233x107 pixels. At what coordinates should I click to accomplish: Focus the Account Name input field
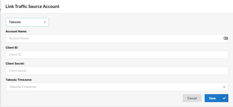point(117,38)
